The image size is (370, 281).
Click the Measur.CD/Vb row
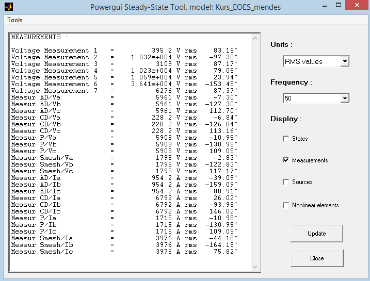tap(124, 124)
